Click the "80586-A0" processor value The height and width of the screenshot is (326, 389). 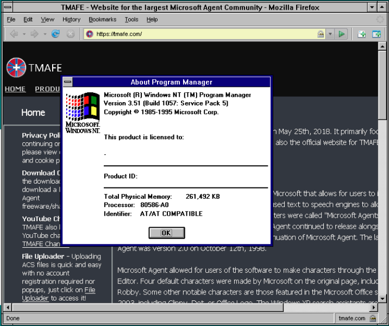[154, 205]
